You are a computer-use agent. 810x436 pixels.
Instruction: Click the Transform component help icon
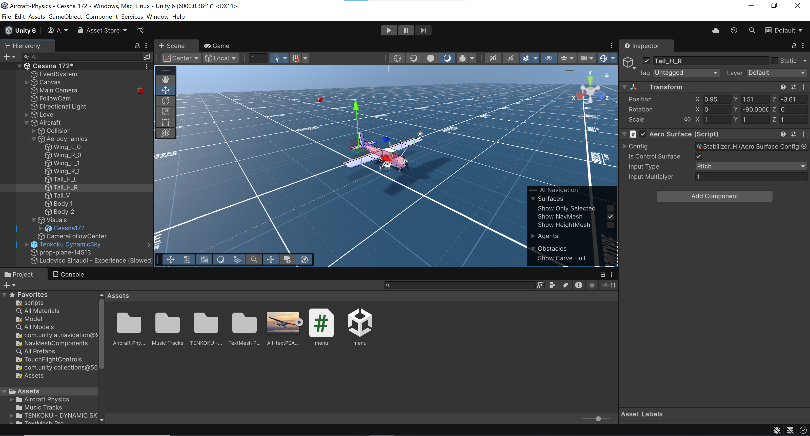click(x=783, y=87)
